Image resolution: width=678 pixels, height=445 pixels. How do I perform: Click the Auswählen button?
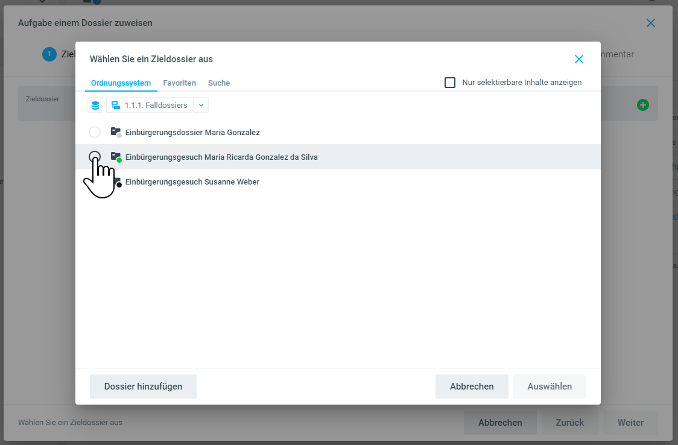point(550,387)
